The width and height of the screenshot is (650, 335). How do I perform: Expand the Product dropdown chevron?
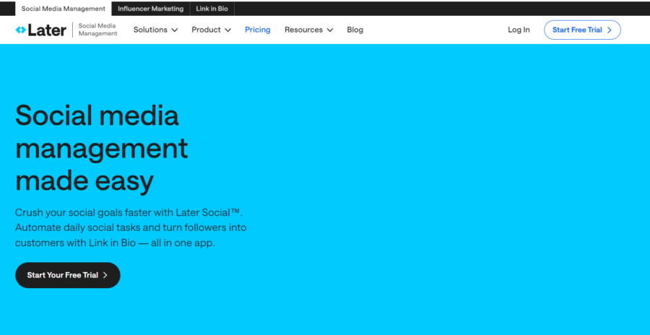click(x=227, y=30)
